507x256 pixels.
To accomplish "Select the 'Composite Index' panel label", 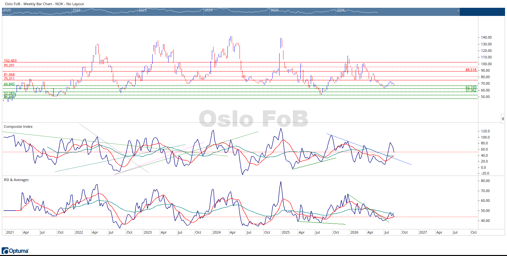I will pos(18,127).
